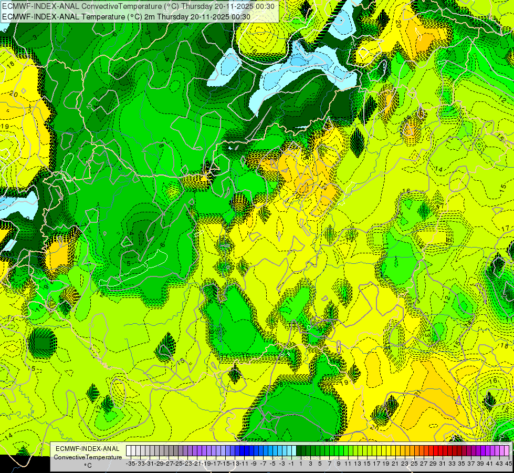Click the -9 tick label on the color scale
This screenshot has width=514, height=473.
click(x=254, y=464)
